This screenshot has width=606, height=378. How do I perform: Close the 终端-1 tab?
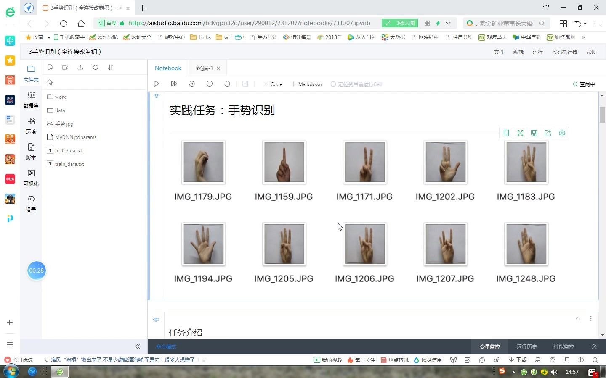218,68
